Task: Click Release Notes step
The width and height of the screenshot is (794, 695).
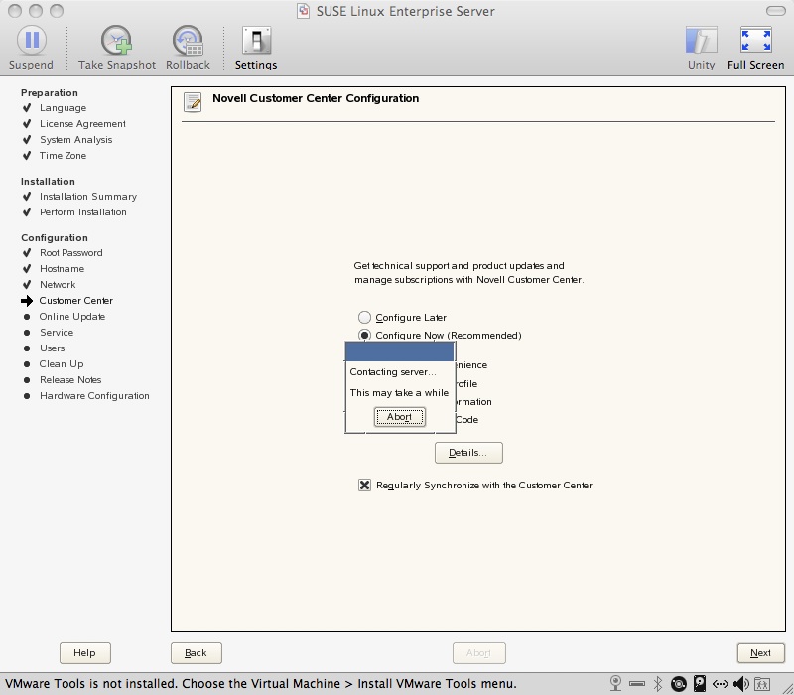Action: pyautogui.click(x=70, y=380)
